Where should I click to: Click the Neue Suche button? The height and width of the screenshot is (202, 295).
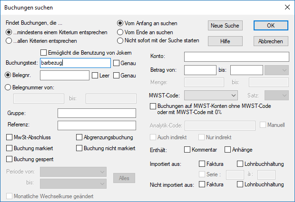pos(225,25)
